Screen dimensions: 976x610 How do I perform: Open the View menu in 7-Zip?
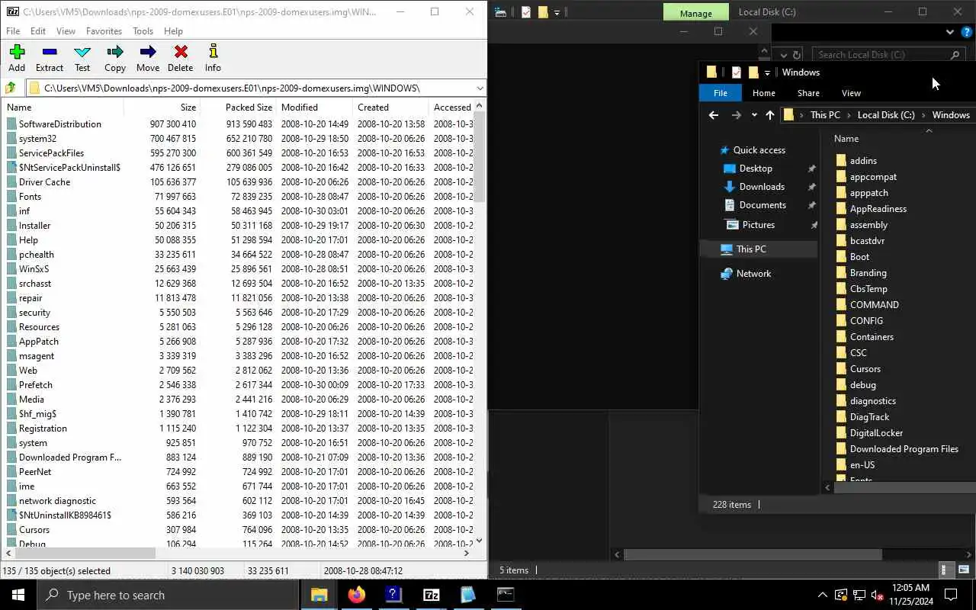pyautogui.click(x=66, y=31)
